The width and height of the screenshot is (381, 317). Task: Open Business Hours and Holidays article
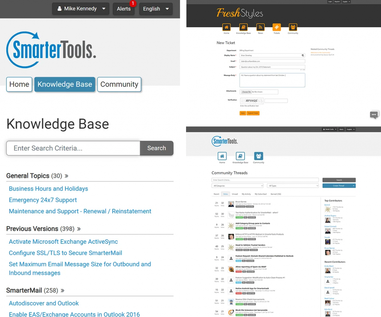[x=48, y=188]
